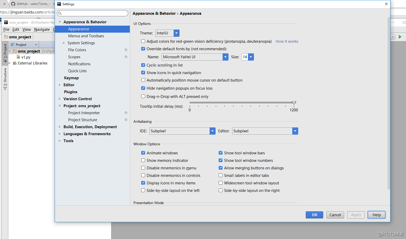
Task: Click the oms_project folder icon in breadcrumb
Action: click(6, 37)
